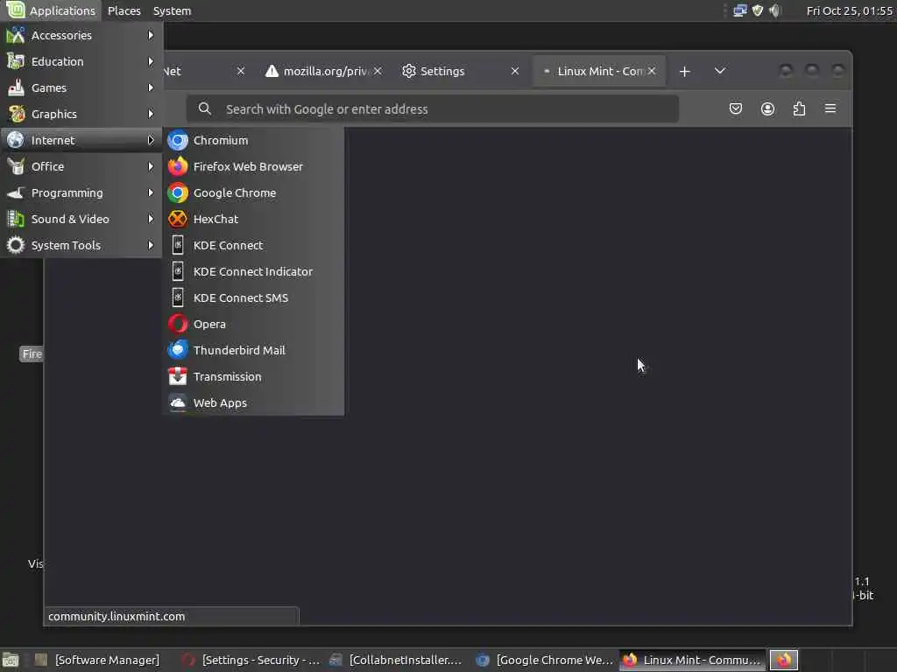The height and width of the screenshot is (672, 897).
Task: Click the search magnifier in address bar
Action: [x=204, y=108]
